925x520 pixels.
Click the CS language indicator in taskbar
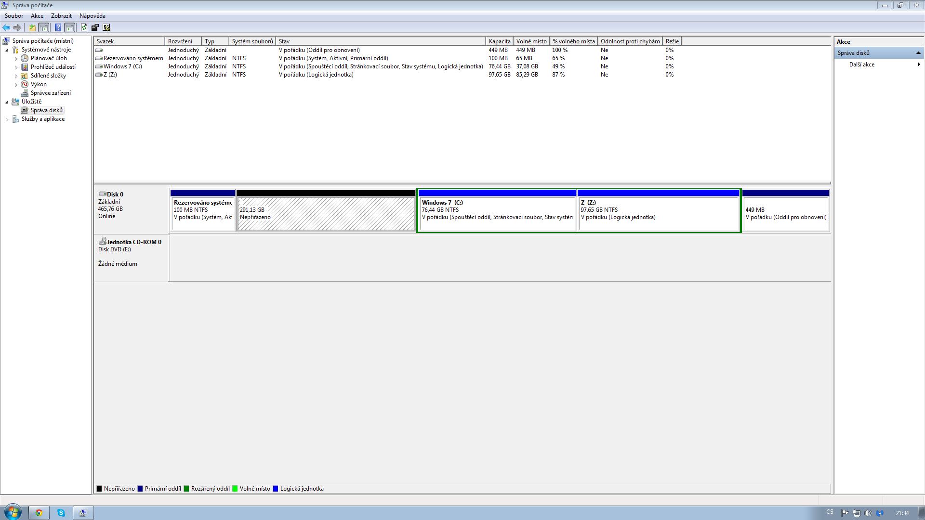pyautogui.click(x=830, y=512)
